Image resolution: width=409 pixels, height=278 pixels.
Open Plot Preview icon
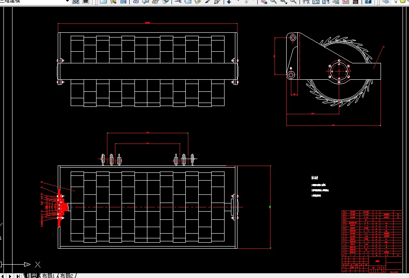pyautogui.click(x=146, y=2)
